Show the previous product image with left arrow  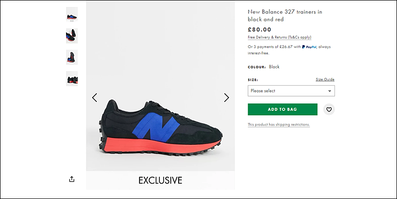[94, 98]
